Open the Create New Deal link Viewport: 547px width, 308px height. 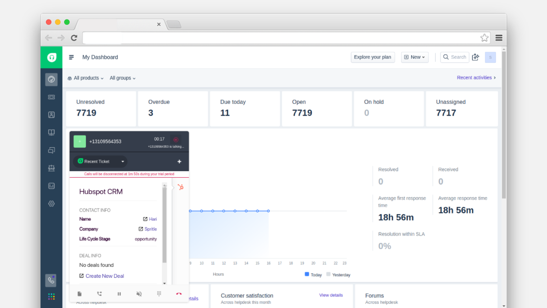(x=105, y=276)
